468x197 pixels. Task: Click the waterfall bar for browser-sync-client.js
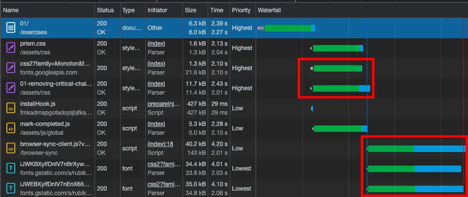click(416, 148)
